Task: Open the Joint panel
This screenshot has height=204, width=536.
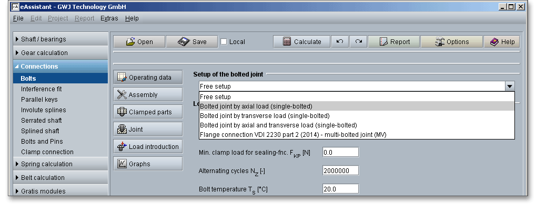Action: 148,130
